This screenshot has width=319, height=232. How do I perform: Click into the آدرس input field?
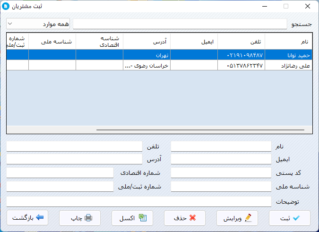click(74, 159)
